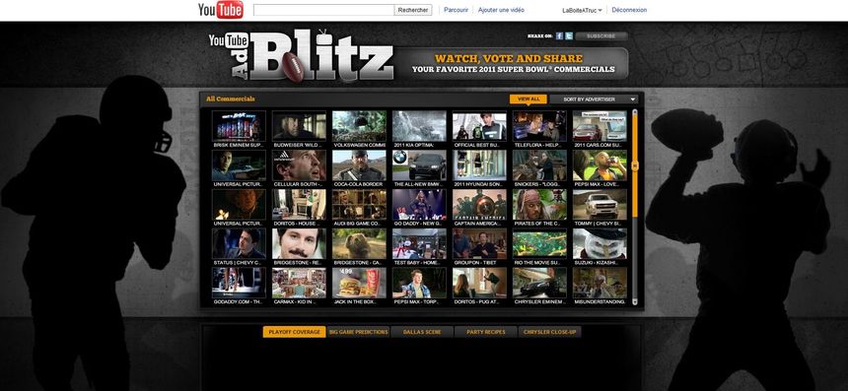848x391 pixels.
Task: Play the Status Chevy Cruze thumbnail
Action: (x=239, y=243)
